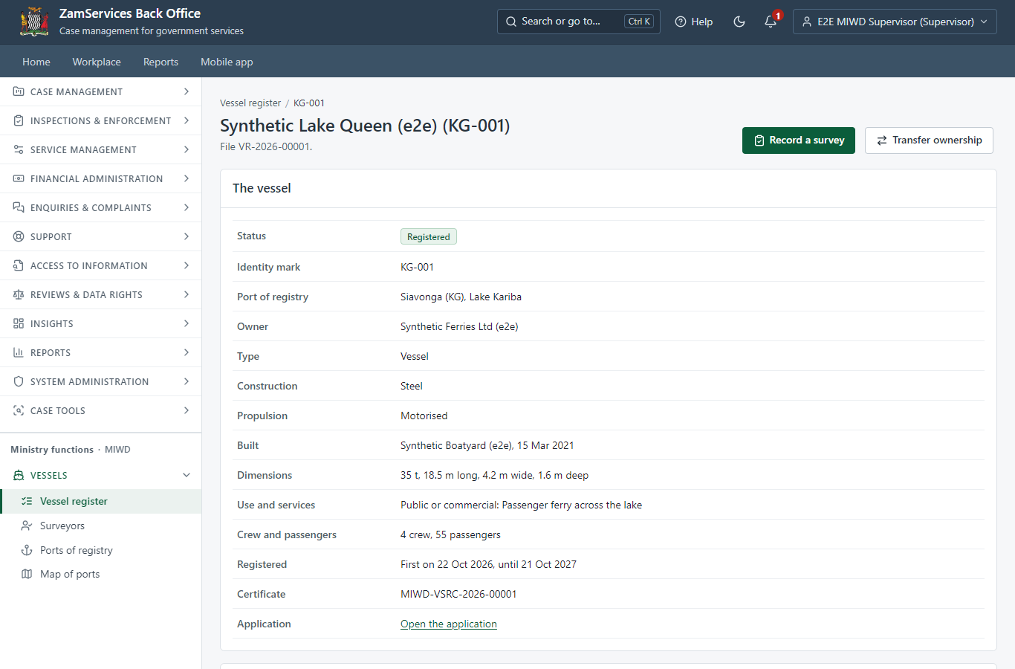Image resolution: width=1015 pixels, height=669 pixels.
Task: Expand the System Administration chevron
Action: (187, 381)
